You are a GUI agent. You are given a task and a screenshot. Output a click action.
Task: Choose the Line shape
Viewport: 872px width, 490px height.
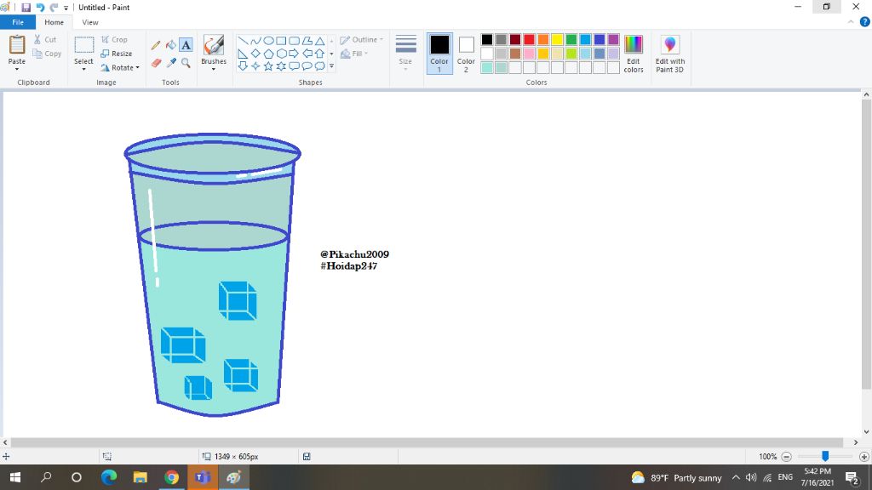pos(243,41)
